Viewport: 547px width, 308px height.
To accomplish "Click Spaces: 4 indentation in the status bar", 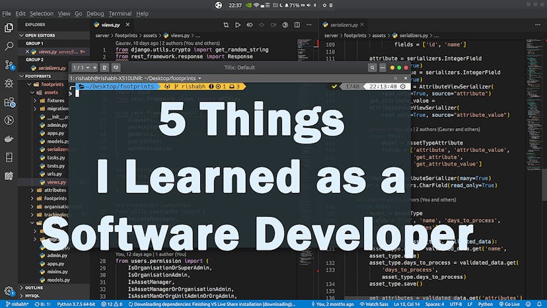I will [x=435, y=304].
